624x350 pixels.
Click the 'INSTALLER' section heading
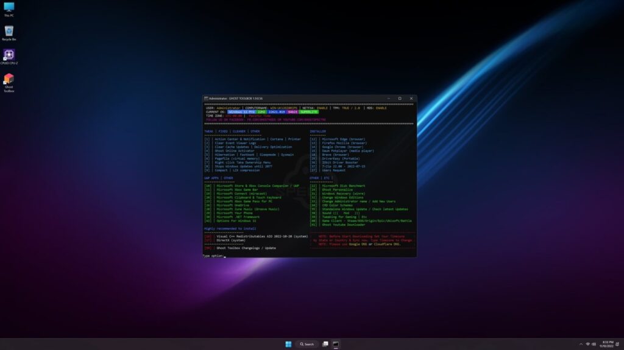(317, 131)
